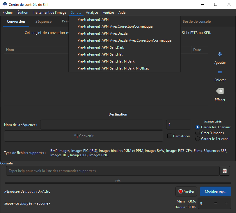
Task: Click the Convertir button
Action: (x=84, y=136)
